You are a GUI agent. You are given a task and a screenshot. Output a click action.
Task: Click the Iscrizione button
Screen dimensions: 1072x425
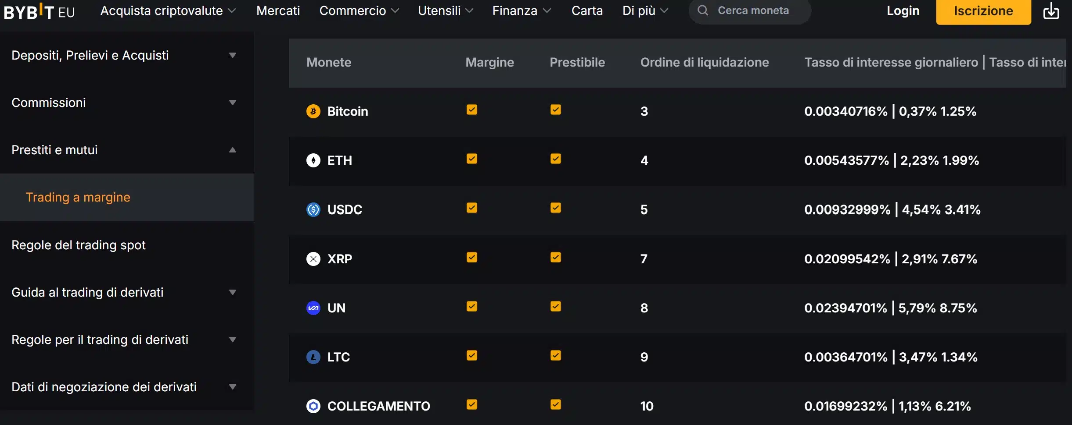(x=982, y=11)
